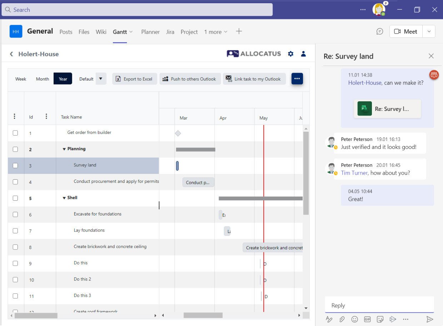443x326 pixels.
Task: Check the box for Survey land row
Action: coord(15,165)
